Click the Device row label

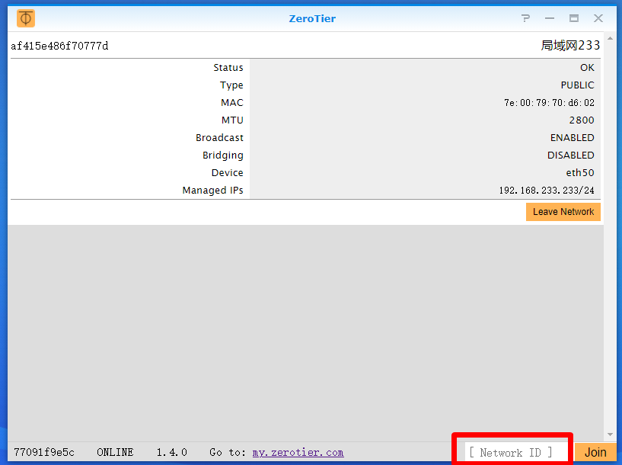(228, 173)
